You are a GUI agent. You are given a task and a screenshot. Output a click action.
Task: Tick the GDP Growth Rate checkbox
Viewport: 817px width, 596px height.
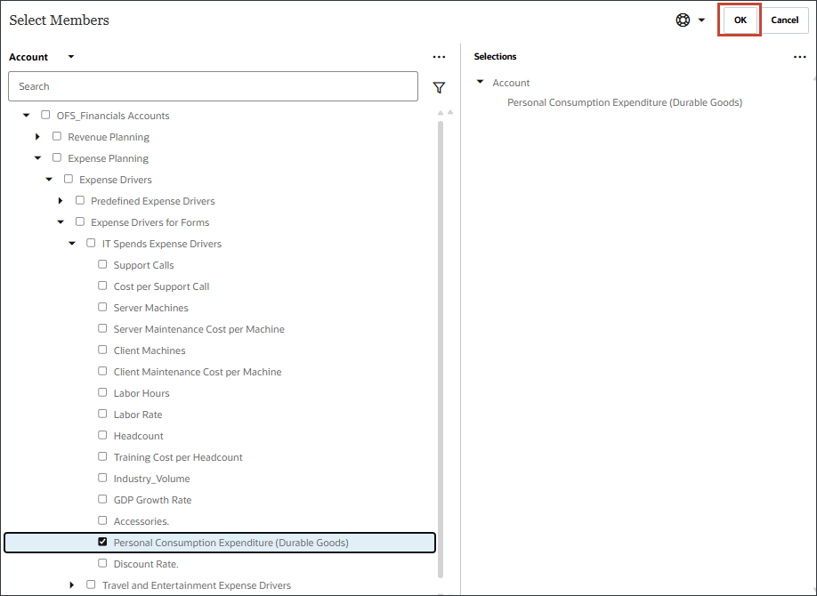[102, 500]
